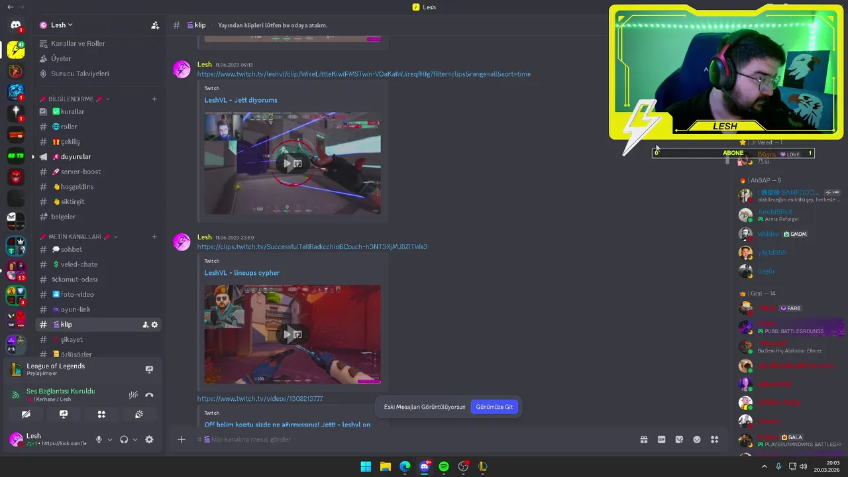Open LeshVL - Jett diyorums link
The width and height of the screenshot is (848, 477).
[x=240, y=100]
